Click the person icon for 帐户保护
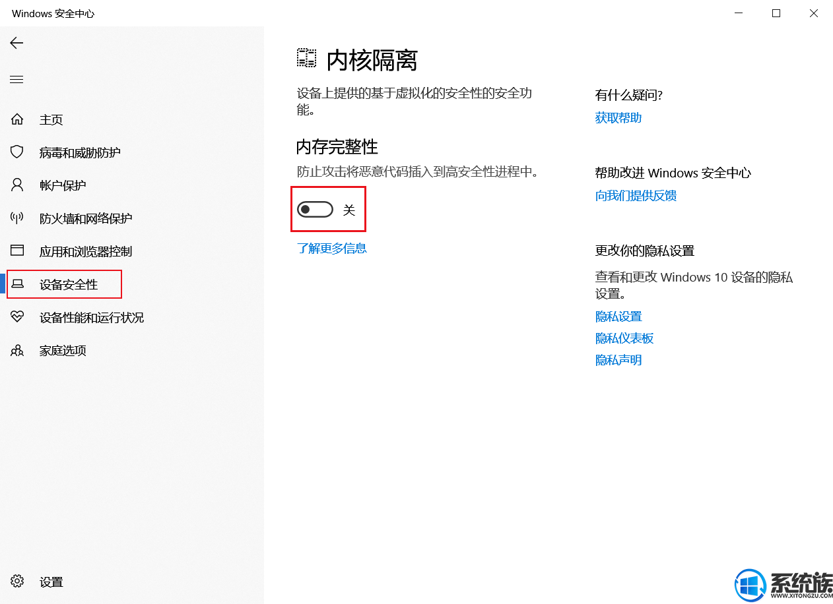This screenshot has height=604, width=833. pyautogui.click(x=17, y=185)
